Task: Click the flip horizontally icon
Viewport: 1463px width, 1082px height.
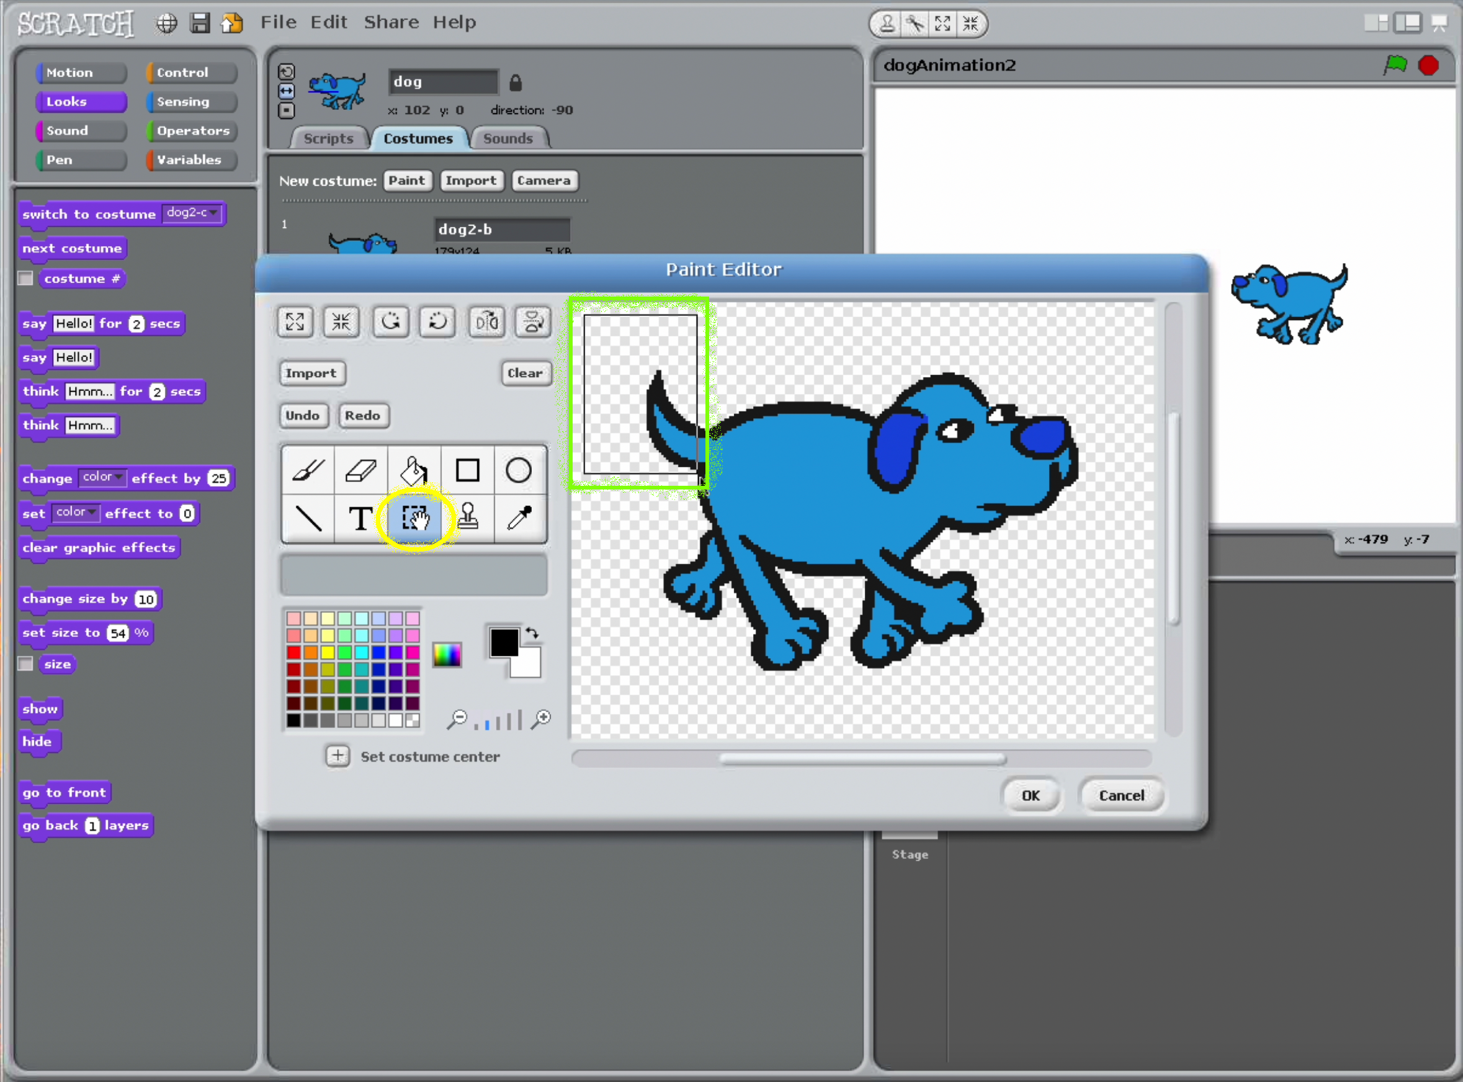Action: pos(486,321)
